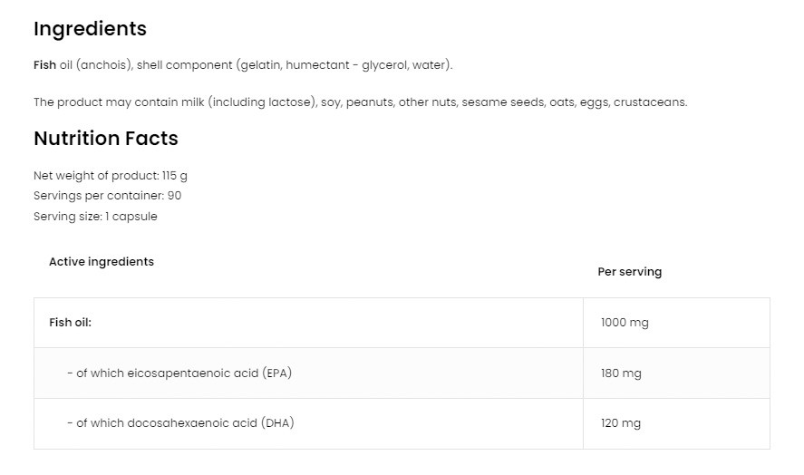Screen dimensions: 804x475
Task: Click the 1000 mg value
Action: 625,323
